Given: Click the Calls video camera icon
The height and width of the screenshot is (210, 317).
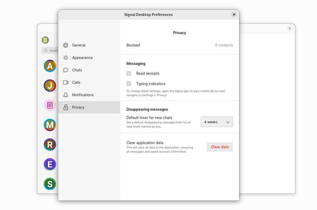Looking at the screenshot, I should 65,82.
